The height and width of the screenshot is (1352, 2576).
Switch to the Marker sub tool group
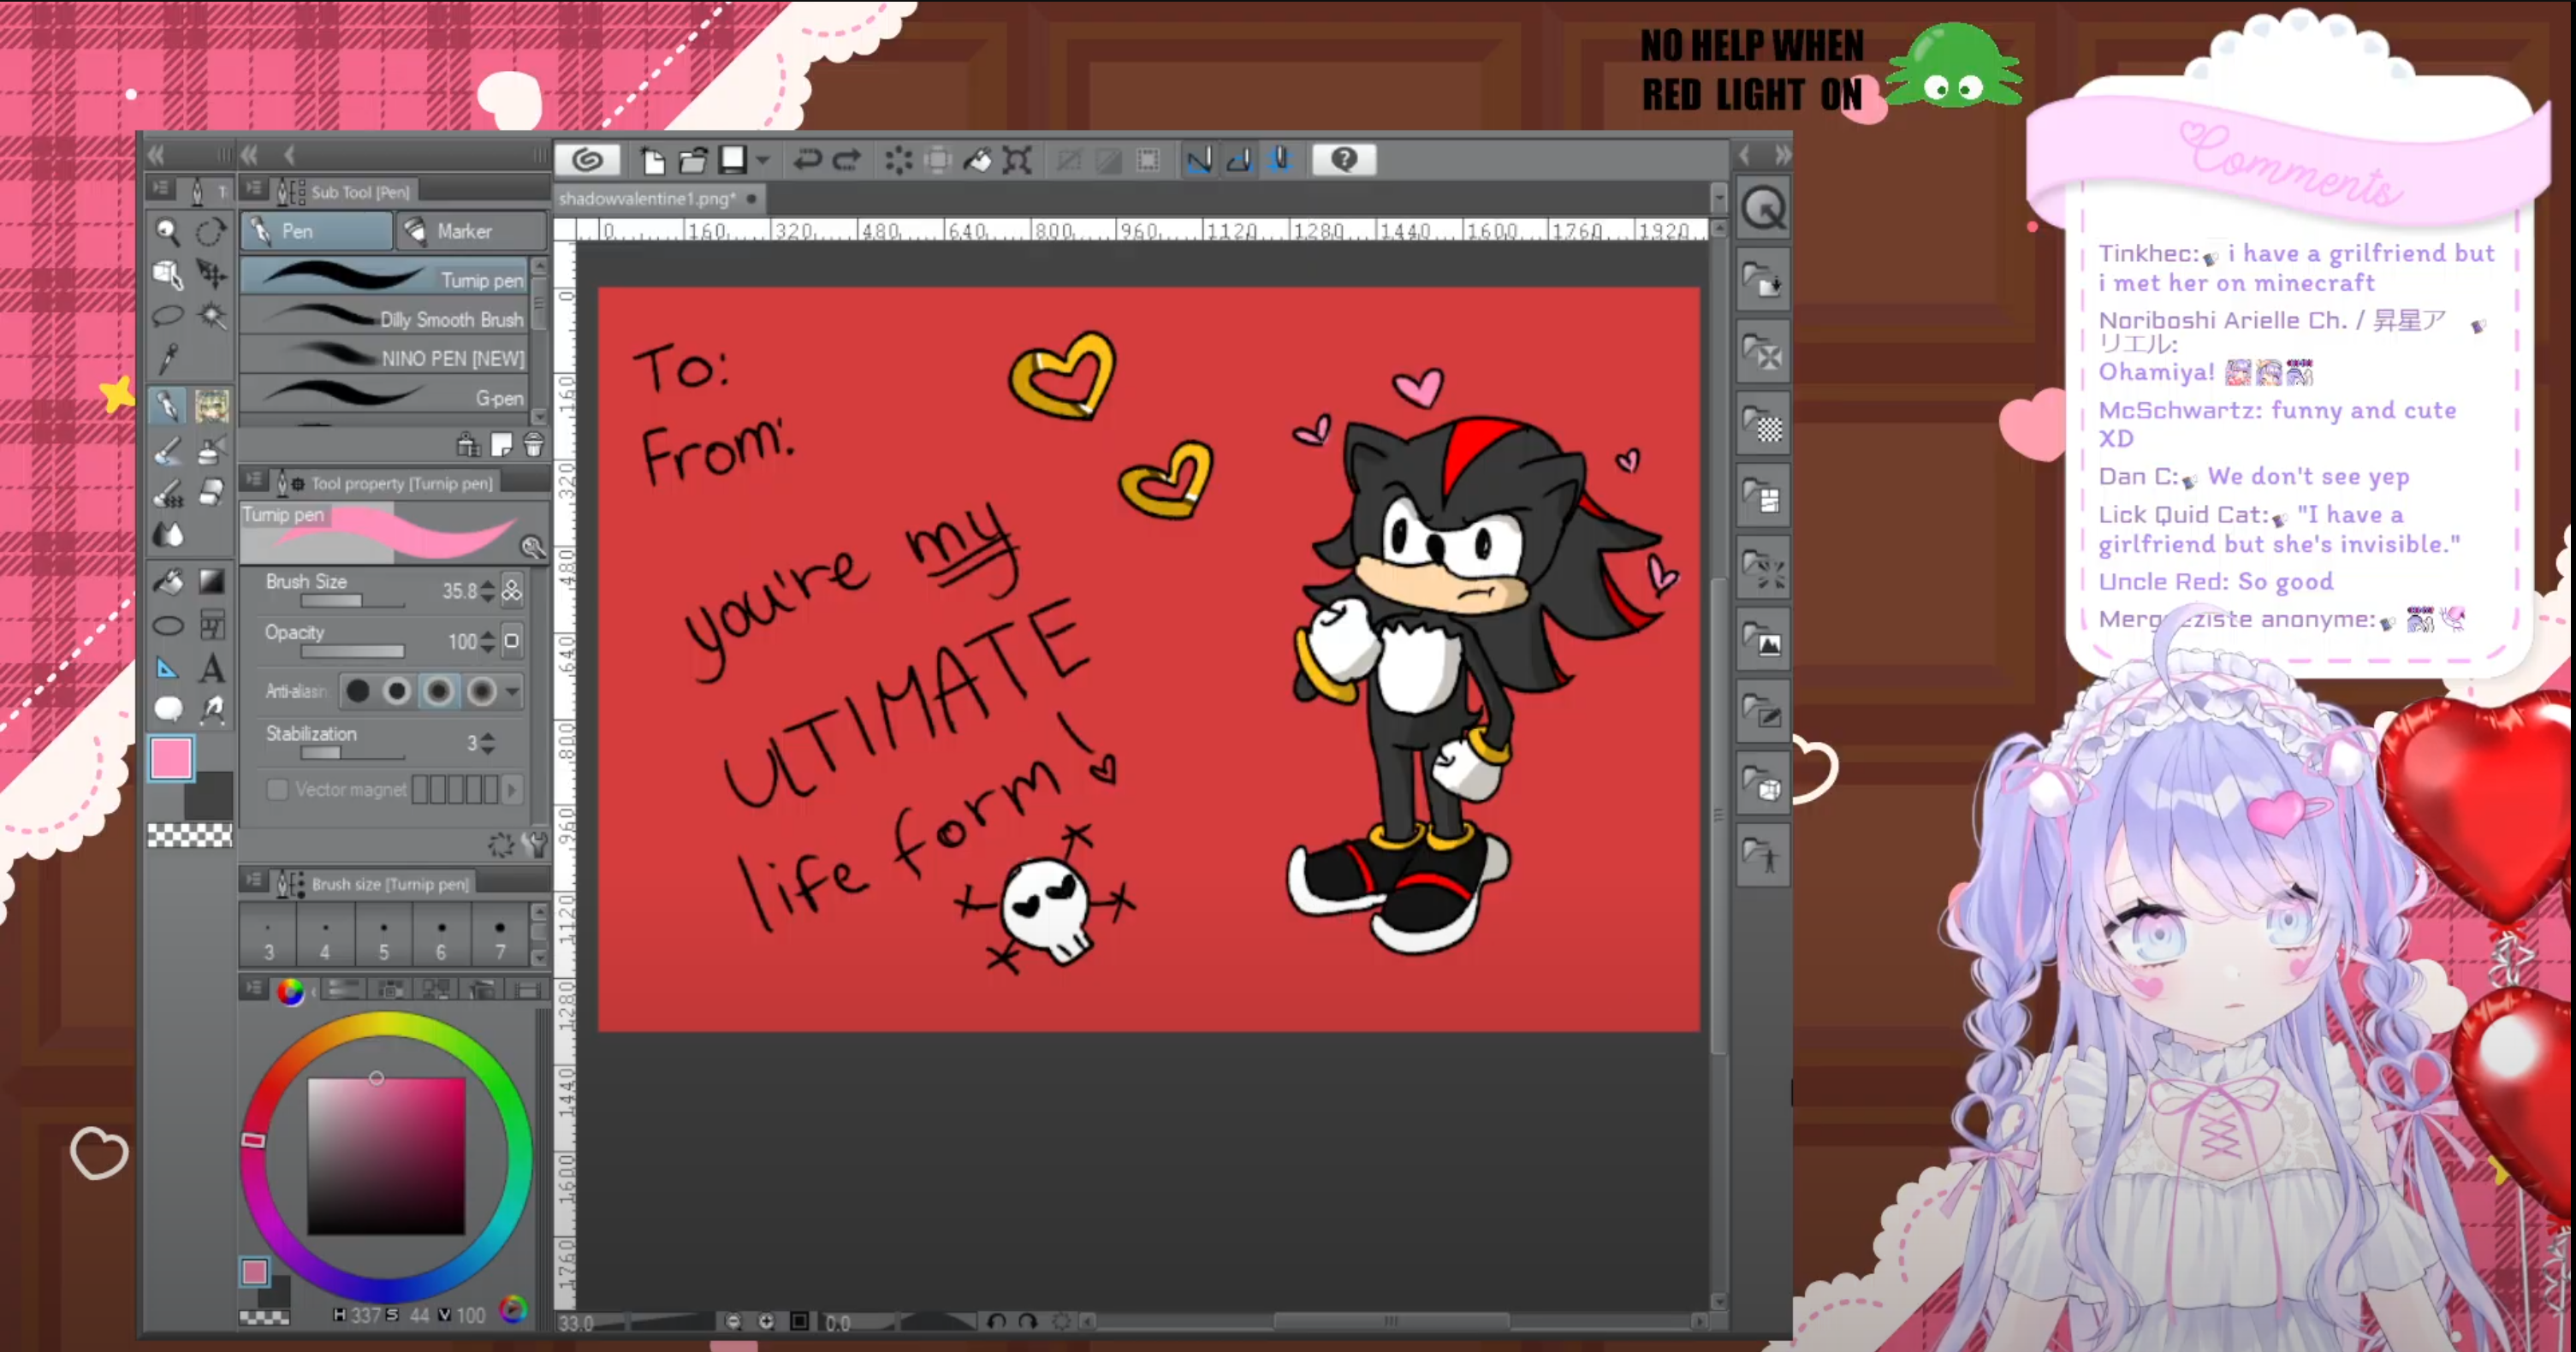coord(471,231)
